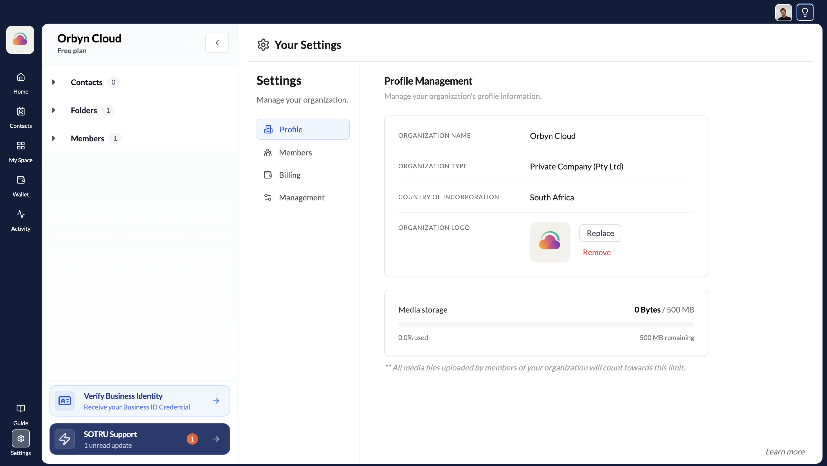Click the unread update badge showing 1

(192, 439)
